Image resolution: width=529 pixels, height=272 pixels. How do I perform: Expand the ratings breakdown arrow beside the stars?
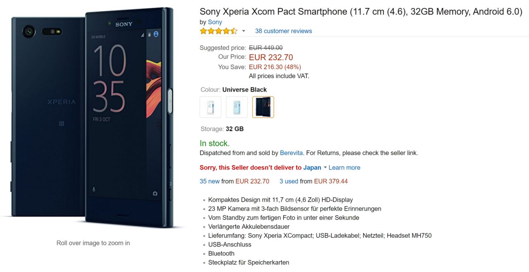click(243, 31)
